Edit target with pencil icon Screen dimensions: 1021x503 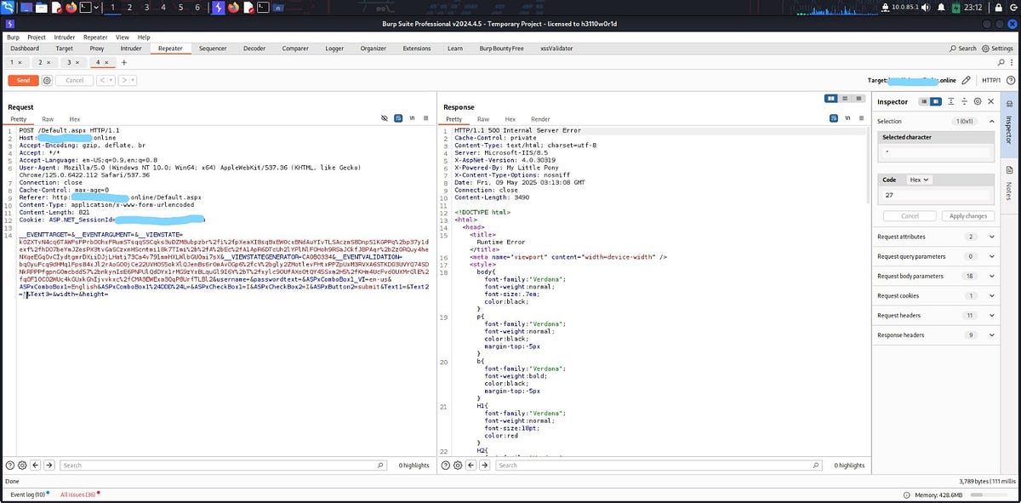pos(966,80)
